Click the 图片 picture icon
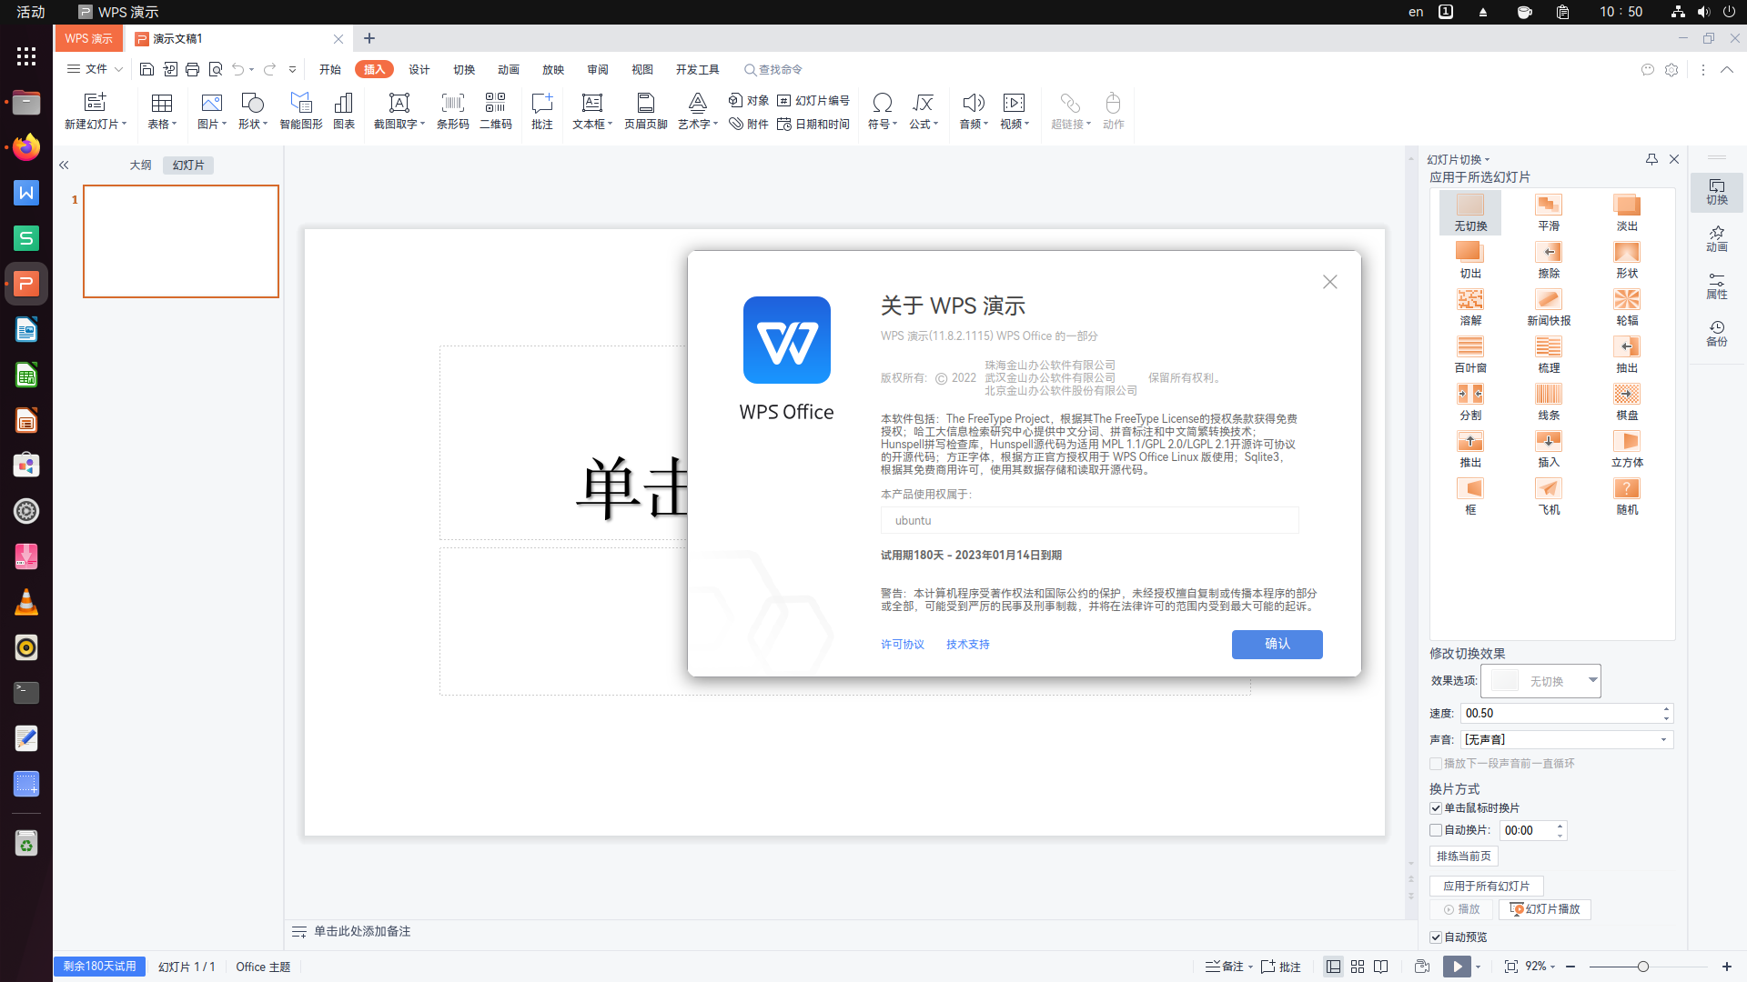The image size is (1747, 982). tap(211, 103)
